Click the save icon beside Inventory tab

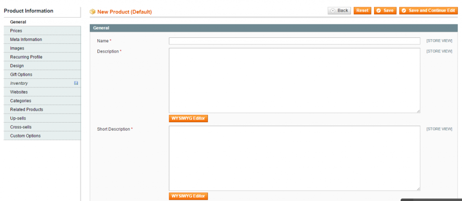76,83
